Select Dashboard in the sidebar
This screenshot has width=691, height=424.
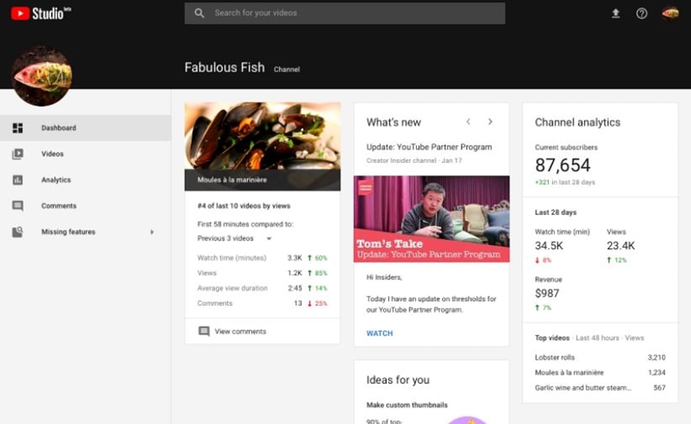click(x=85, y=128)
